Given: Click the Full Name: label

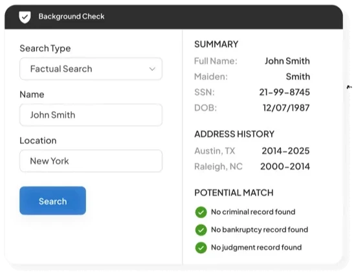Looking at the screenshot, I should pos(216,61).
